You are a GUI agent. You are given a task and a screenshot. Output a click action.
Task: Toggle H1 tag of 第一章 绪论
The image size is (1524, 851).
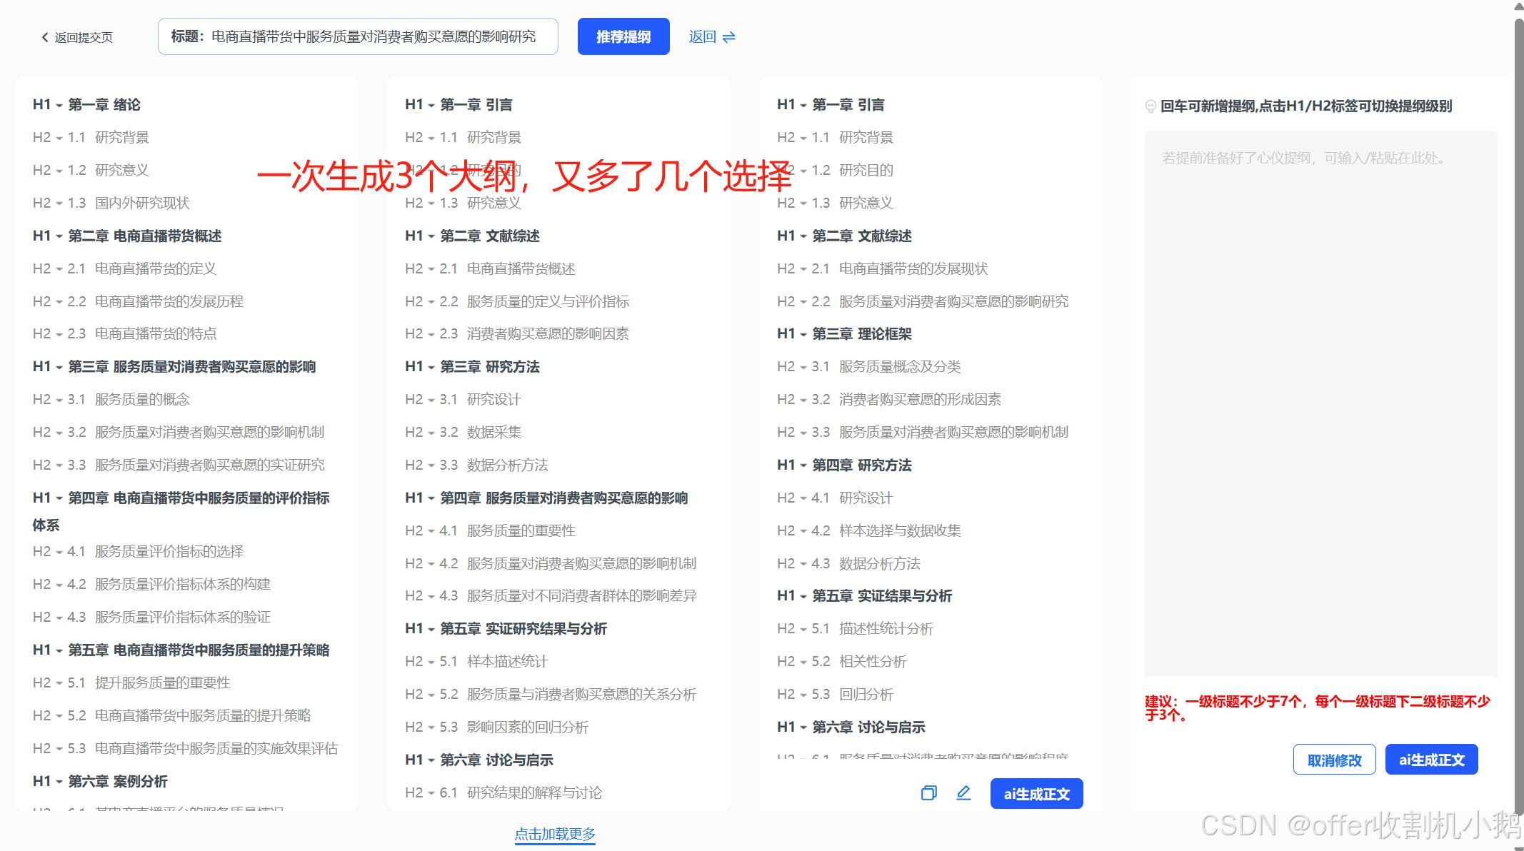[41, 104]
